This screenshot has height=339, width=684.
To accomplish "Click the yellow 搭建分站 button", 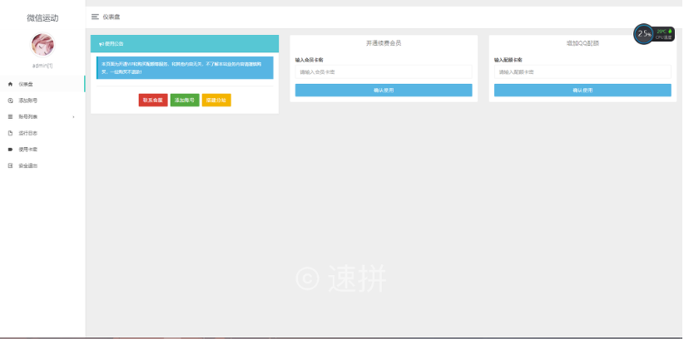I will [x=216, y=101].
